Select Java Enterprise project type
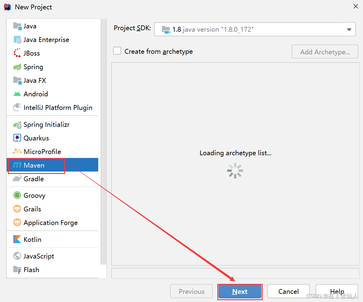363x302 pixels. pos(46,40)
